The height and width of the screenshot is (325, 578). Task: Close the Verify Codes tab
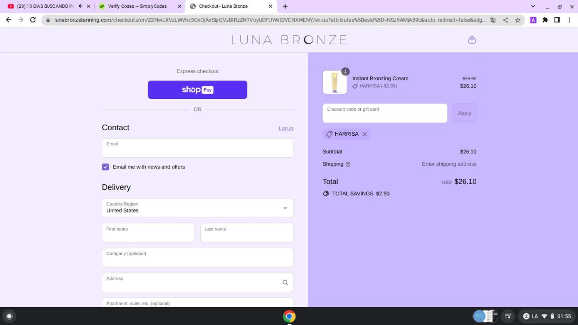180,6
